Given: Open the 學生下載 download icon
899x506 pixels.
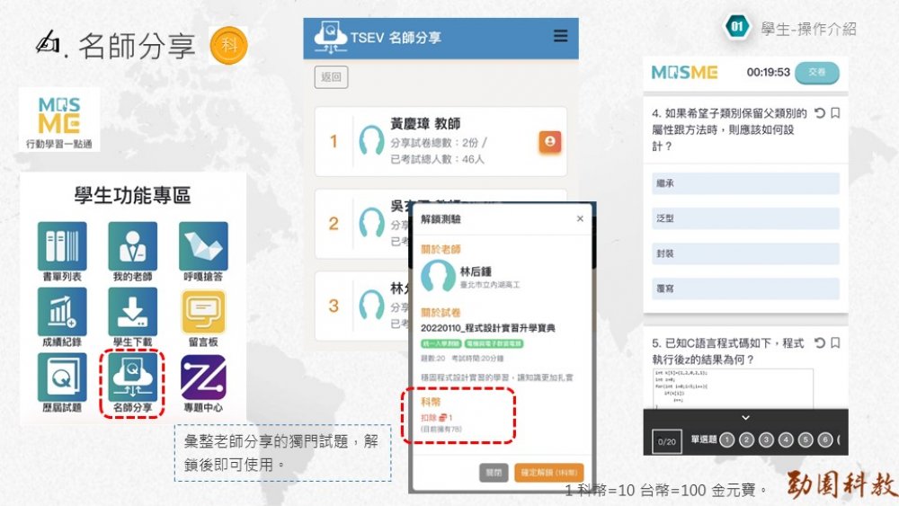Looking at the screenshot, I should pos(132,312).
